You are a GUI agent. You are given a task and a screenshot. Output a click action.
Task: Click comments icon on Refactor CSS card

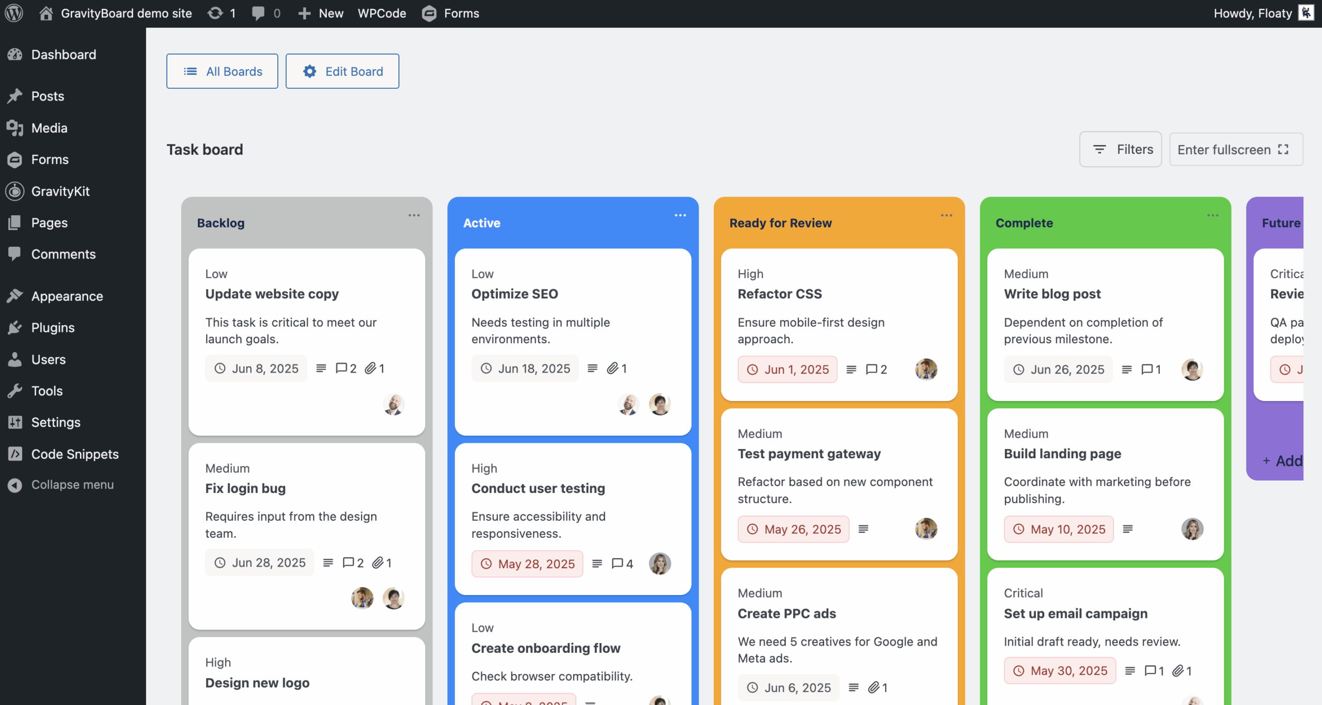pos(876,370)
